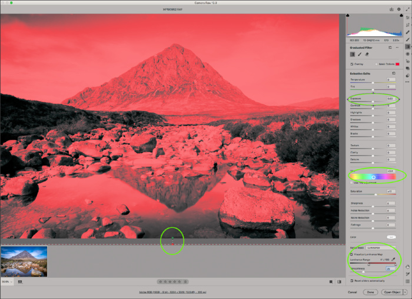Select the brush mode for Graduated Filter
This screenshot has width=412, height=299.
click(x=360, y=54)
